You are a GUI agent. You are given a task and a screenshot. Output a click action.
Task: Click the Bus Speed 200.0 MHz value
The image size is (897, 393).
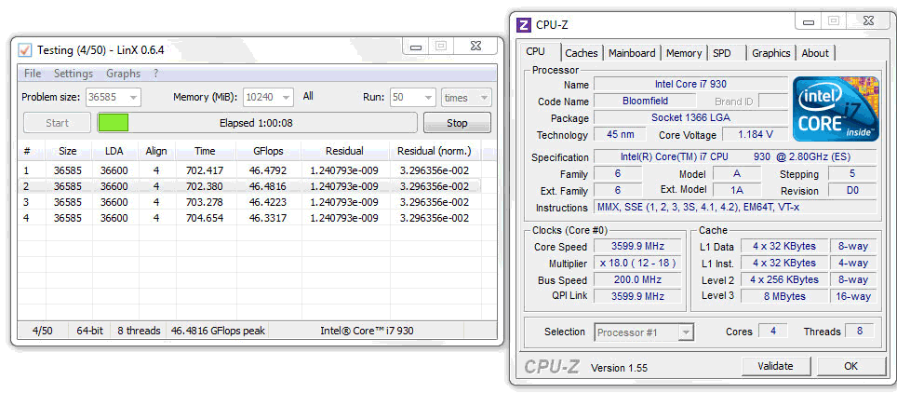[637, 279]
